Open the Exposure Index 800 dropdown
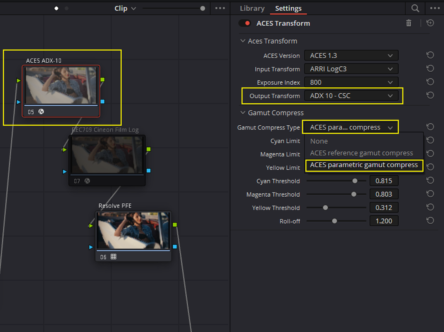The width and height of the screenshot is (444, 332). 351,82
